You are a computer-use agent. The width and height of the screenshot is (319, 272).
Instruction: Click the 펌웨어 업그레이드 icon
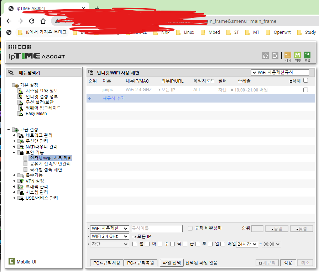[21, 108]
